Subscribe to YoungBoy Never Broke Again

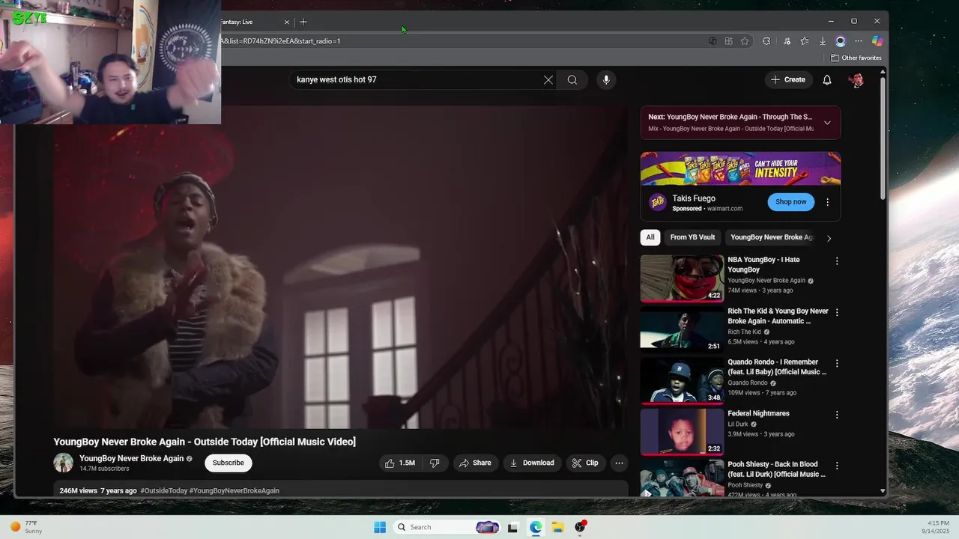point(228,463)
